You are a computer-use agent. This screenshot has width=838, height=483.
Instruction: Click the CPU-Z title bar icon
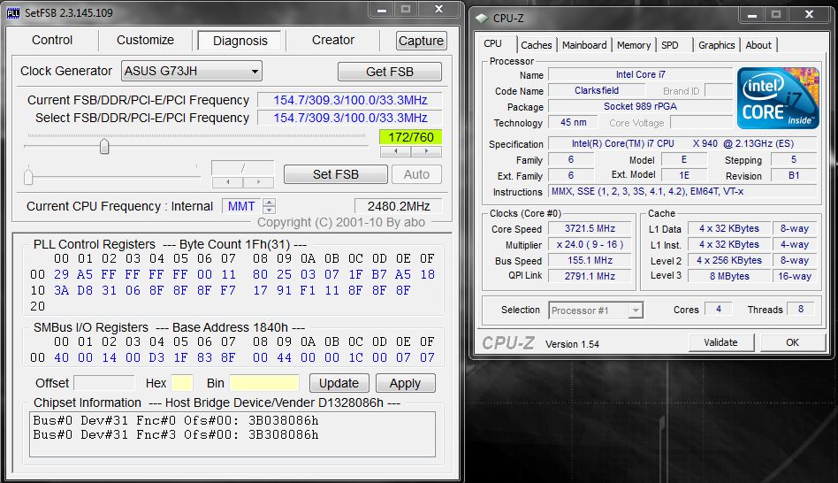(x=482, y=19)
